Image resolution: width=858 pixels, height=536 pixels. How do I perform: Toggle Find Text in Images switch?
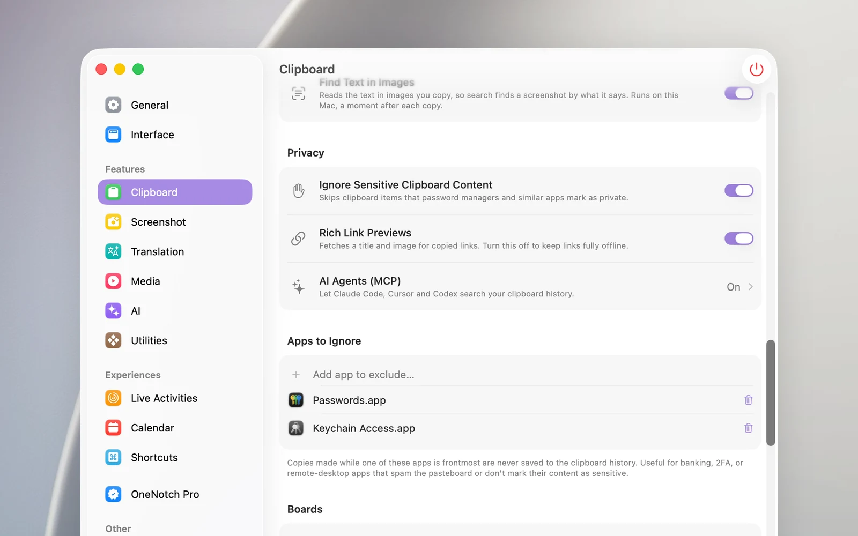click(x=739, y=93)
